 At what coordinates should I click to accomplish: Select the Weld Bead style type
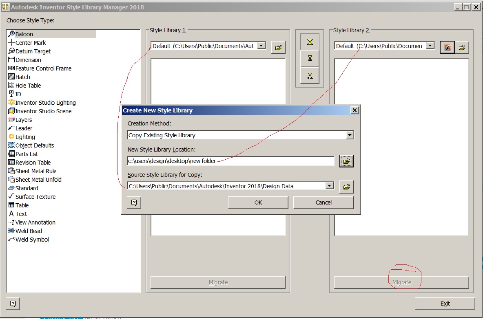click(x=25, y=231)
